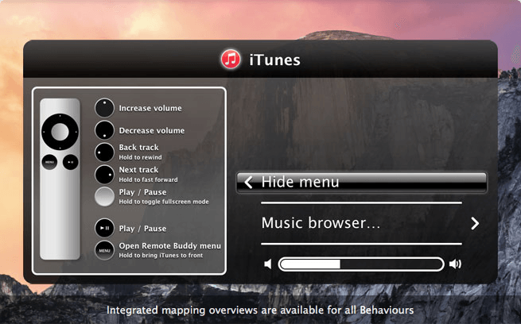Screen dimensions: 521x324
Task: Click the silver center Play / Pause button icon
Action: click(x=105, y=196)
